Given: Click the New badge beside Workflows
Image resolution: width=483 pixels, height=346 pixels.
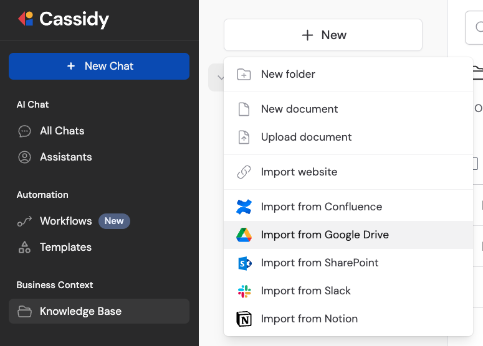Looking at the screenshot, I should 114,221.
